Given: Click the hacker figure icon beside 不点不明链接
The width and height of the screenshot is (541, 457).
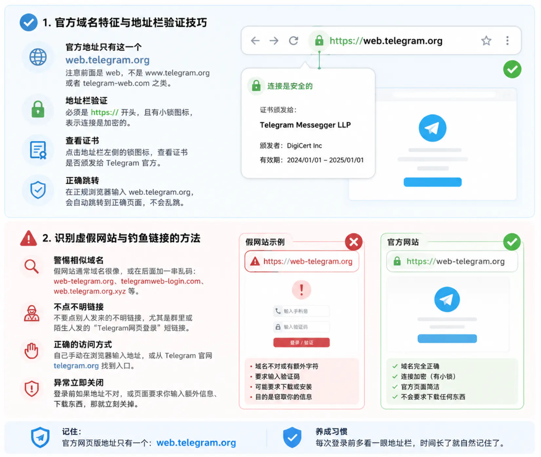Looking at the screenshot, I should [32, 314].
